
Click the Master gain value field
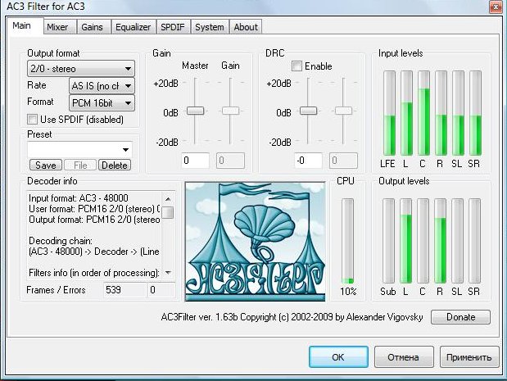[195, 161]
